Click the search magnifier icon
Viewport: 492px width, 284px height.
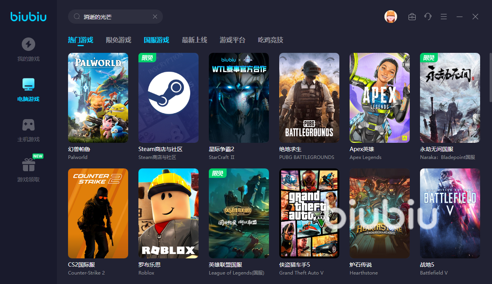[x=77, y=17]
